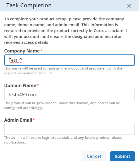Screen dimensions: 139x165
Task: Click the red asterisk beside Admin Email
Action: point(34,119)
